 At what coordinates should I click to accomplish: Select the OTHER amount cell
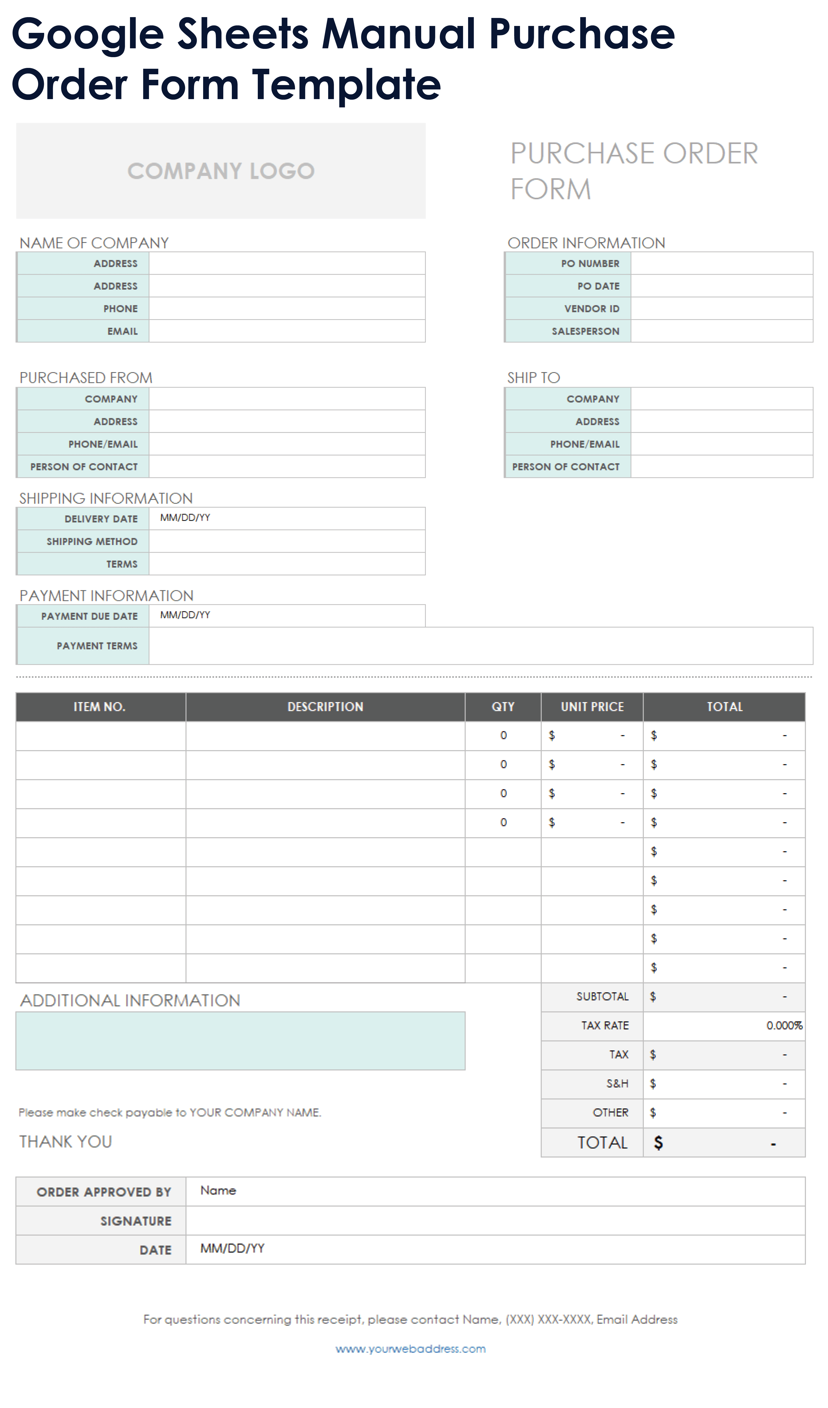pos(724,1113)
